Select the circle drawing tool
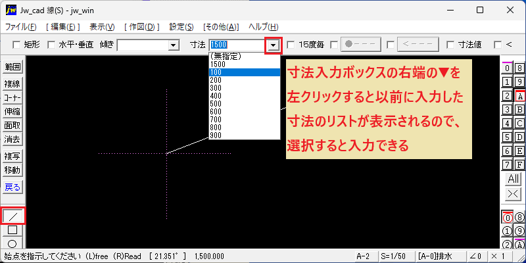 (x=12, y=243)
